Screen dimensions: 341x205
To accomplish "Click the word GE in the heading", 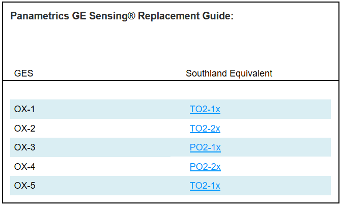I will pyautogui.click(x=75, y=16).
